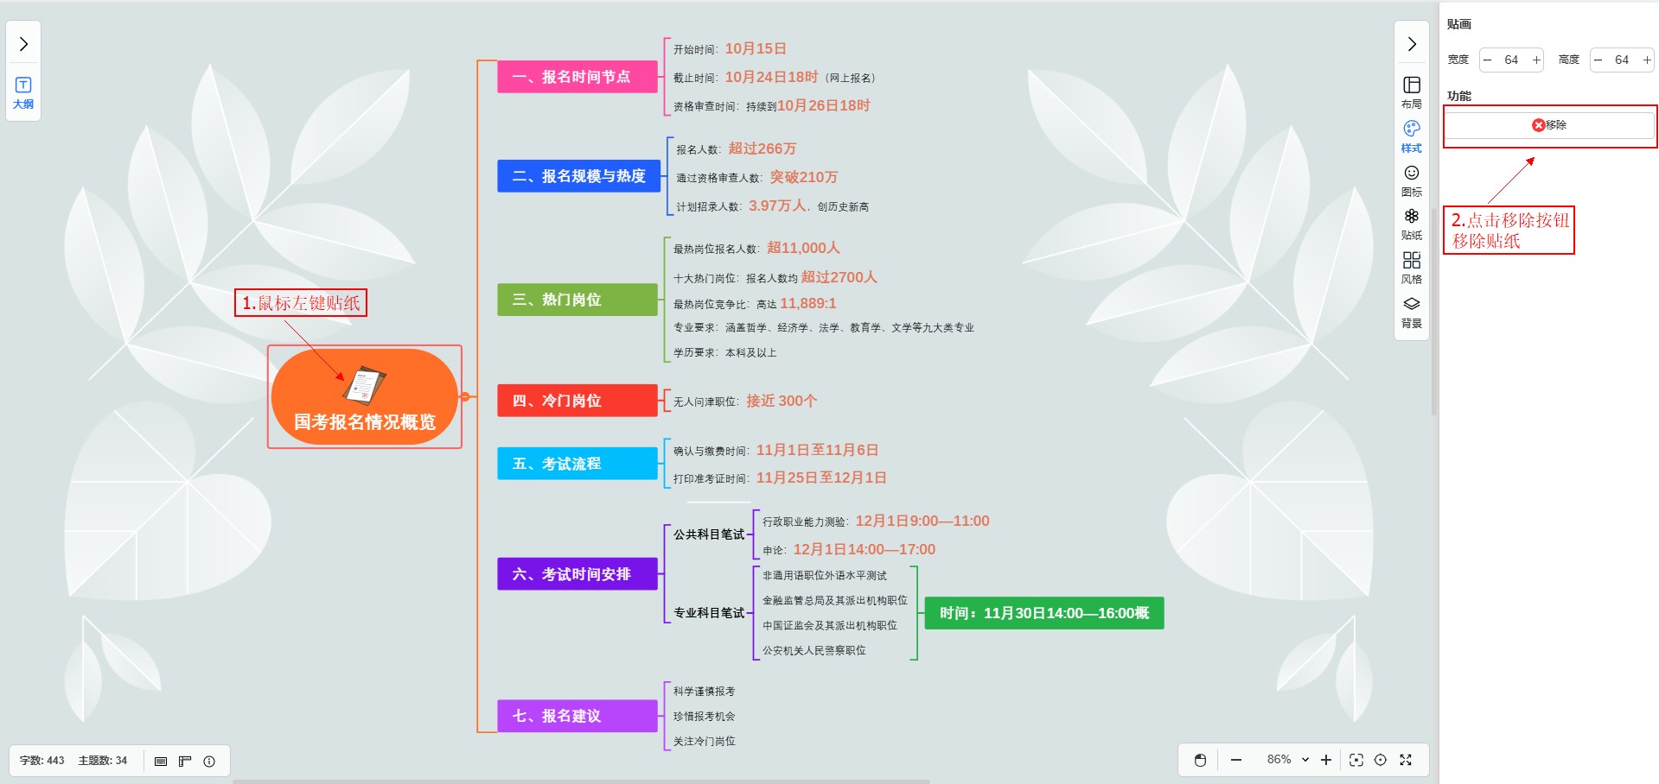Open the 图标 icon panel
The height and width of the screenshot is (784, 1659).
pos(1411,180)
